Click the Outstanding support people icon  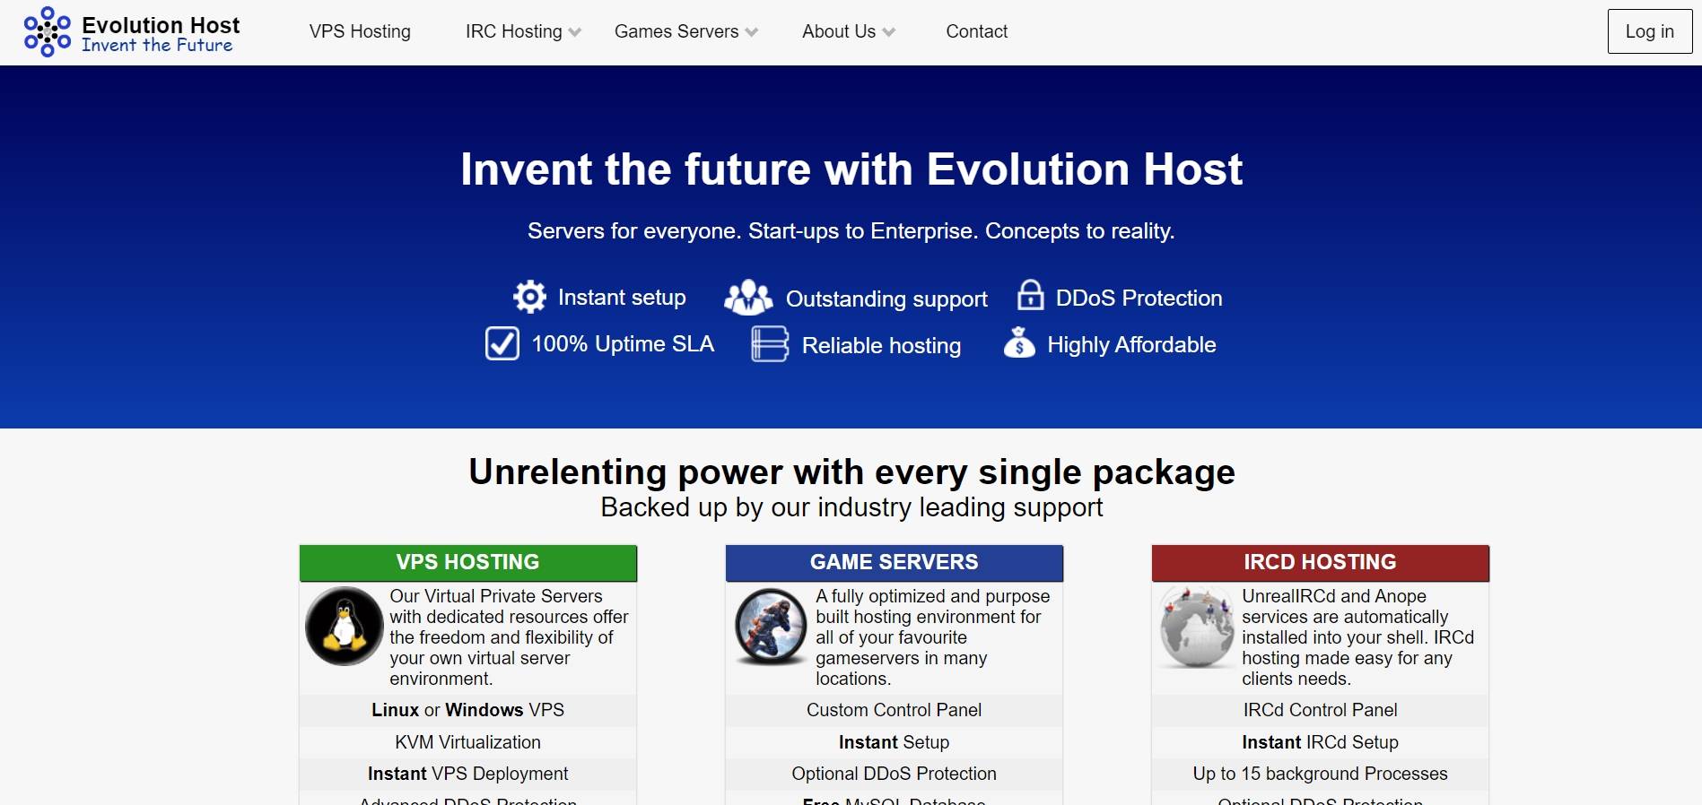click(x=748, y=298)
